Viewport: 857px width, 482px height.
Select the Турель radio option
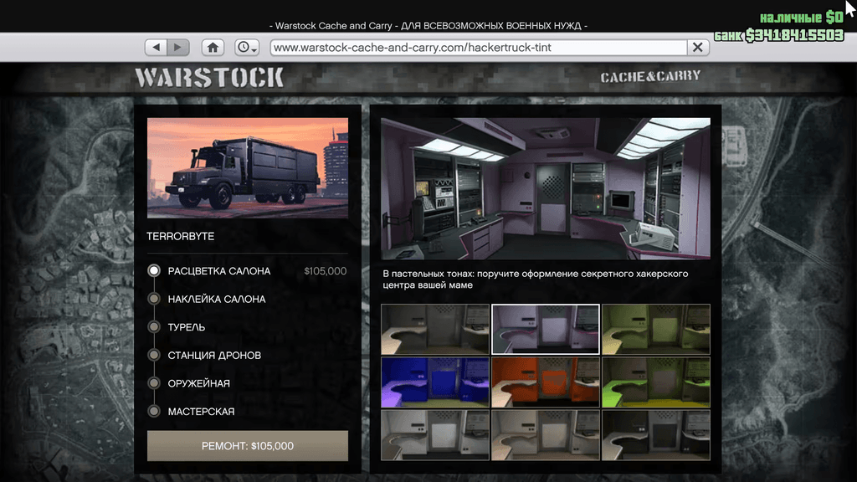click(154, 327)
